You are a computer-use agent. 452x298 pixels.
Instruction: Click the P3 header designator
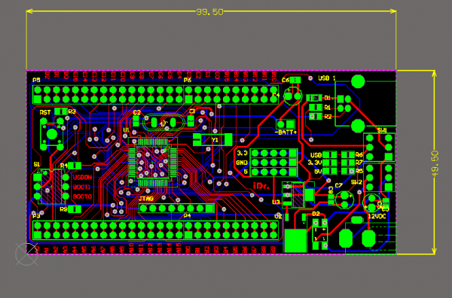[36, 216]
